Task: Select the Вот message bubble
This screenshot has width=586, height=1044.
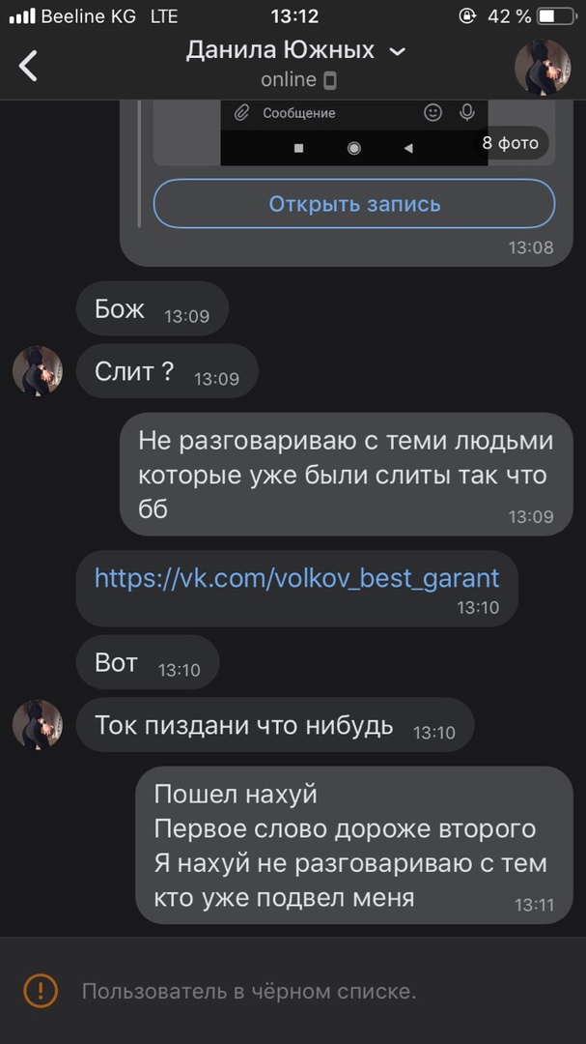Action: (148, 662)
